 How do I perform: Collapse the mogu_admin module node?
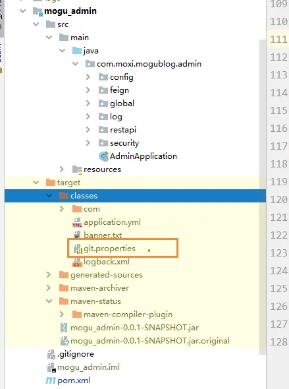23,11
